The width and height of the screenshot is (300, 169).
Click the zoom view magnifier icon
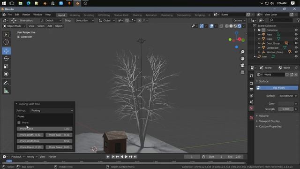242,52
